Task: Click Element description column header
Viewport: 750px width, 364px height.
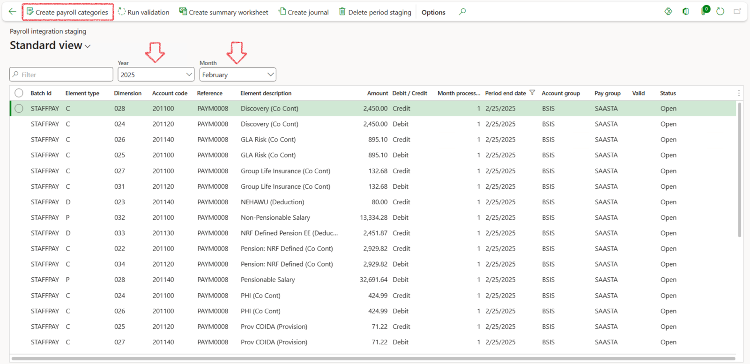Action: pos(266,93)
